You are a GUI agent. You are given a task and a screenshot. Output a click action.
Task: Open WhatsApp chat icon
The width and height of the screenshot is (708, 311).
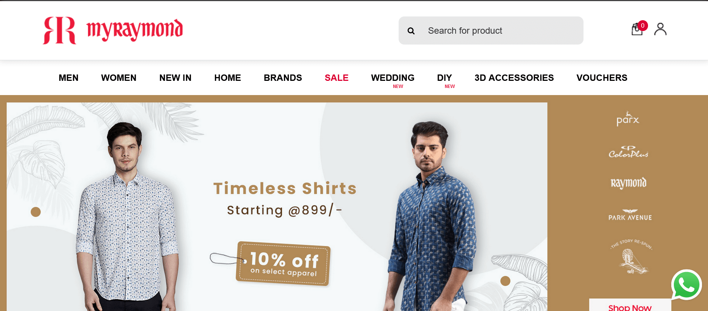(x=686, y=285)
